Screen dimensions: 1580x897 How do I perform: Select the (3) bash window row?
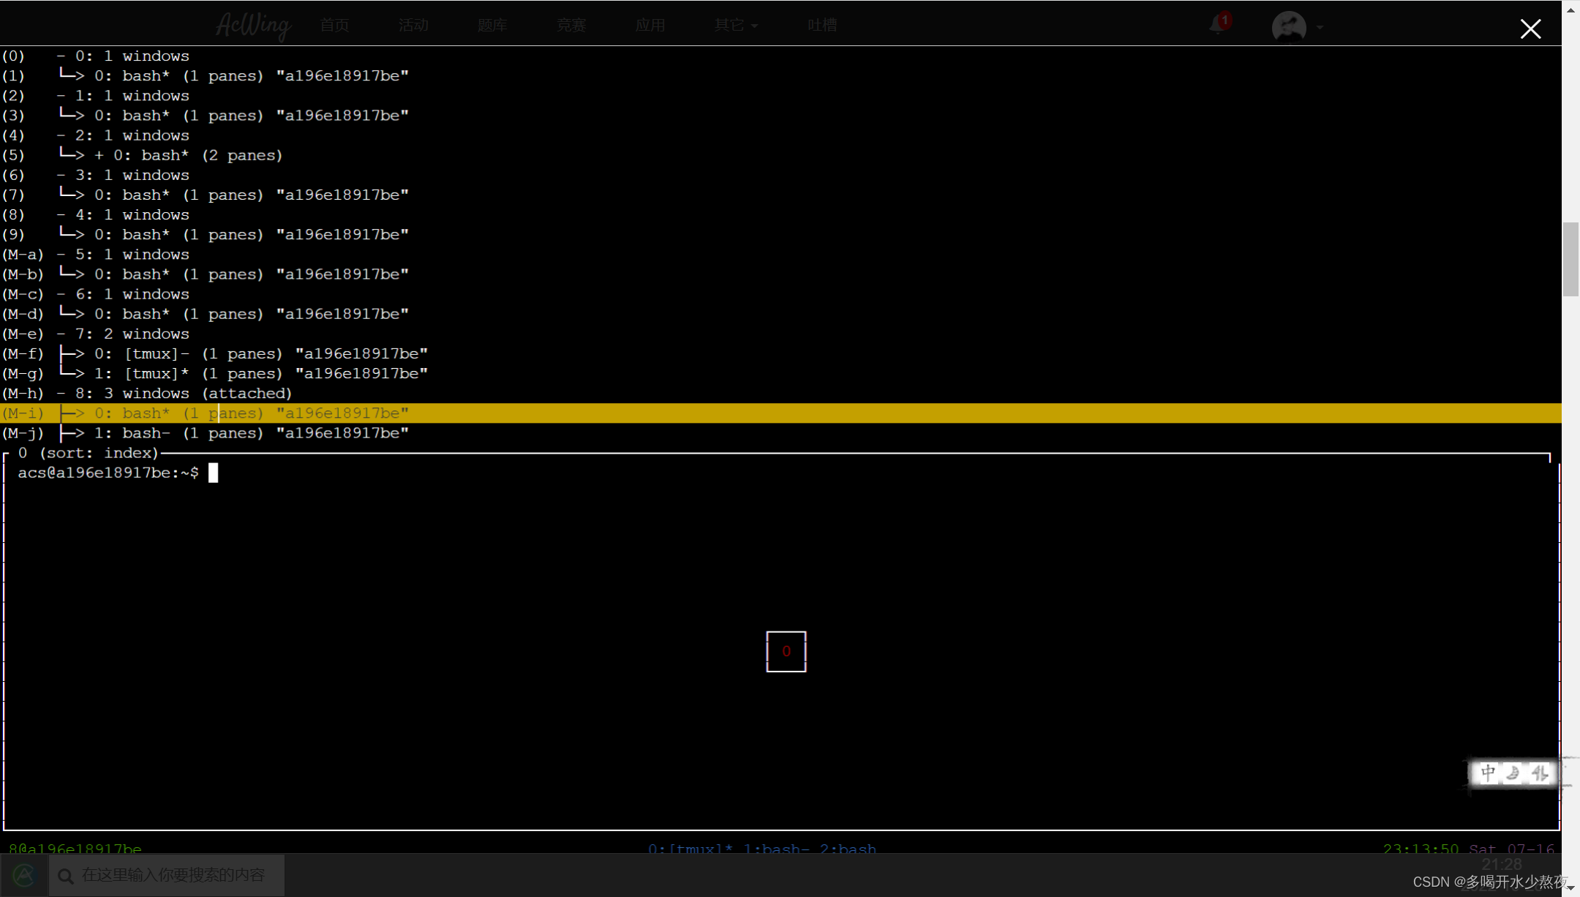point(780,116)
